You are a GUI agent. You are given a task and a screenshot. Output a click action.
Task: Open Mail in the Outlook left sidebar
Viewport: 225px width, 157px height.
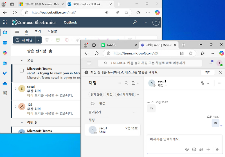(x=5, y=32)
